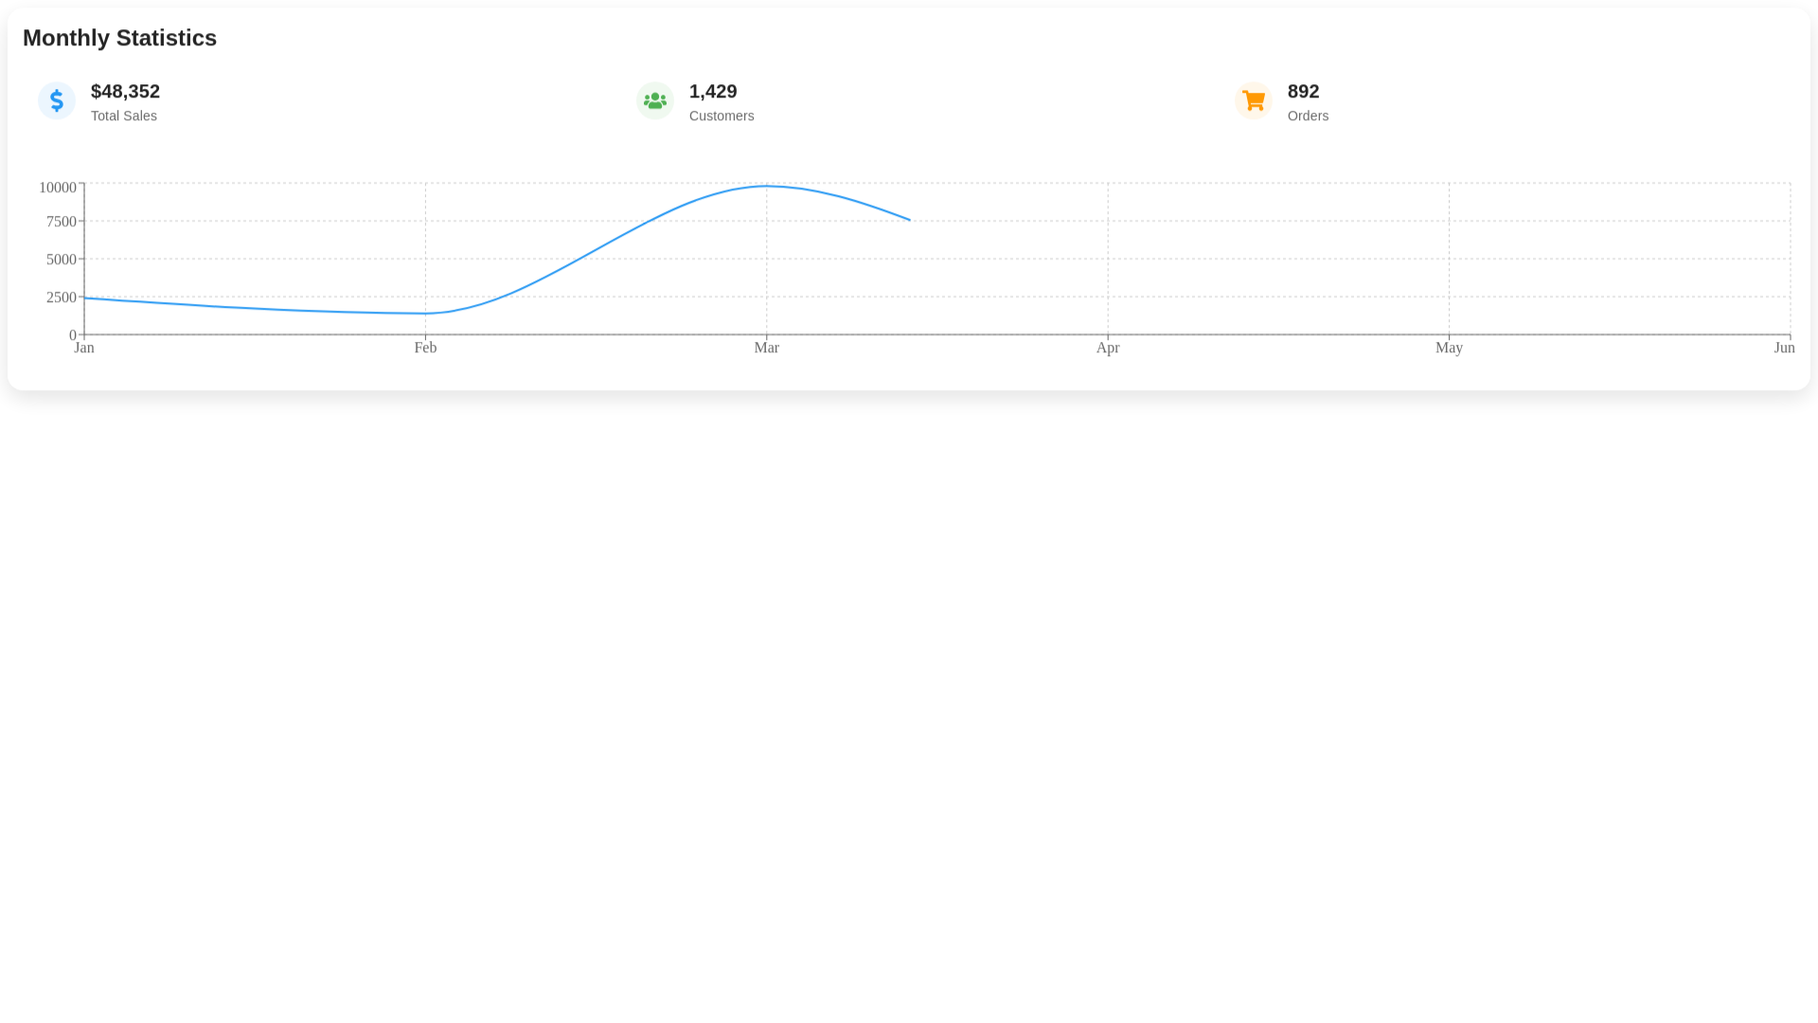Click the 10000 y-axis tick label
The height and width of the screenshot is (1023, 1818).
click(x=58, y=188)
